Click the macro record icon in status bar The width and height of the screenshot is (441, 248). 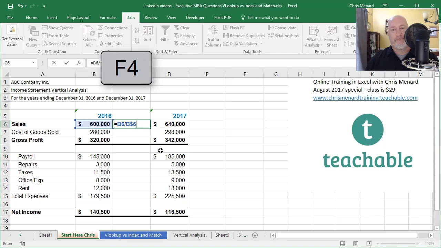pos(22,244)
